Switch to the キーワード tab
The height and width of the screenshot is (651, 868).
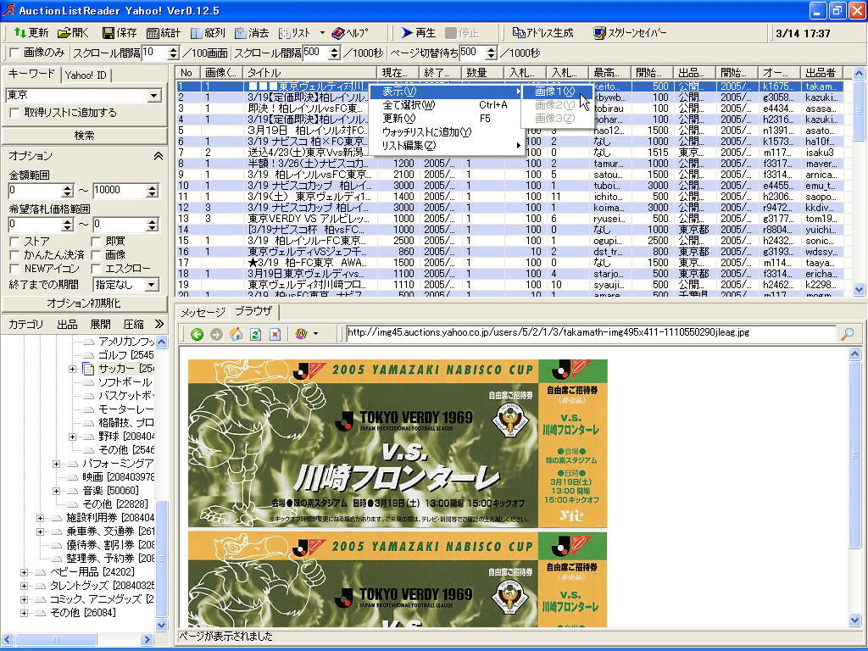31,75
